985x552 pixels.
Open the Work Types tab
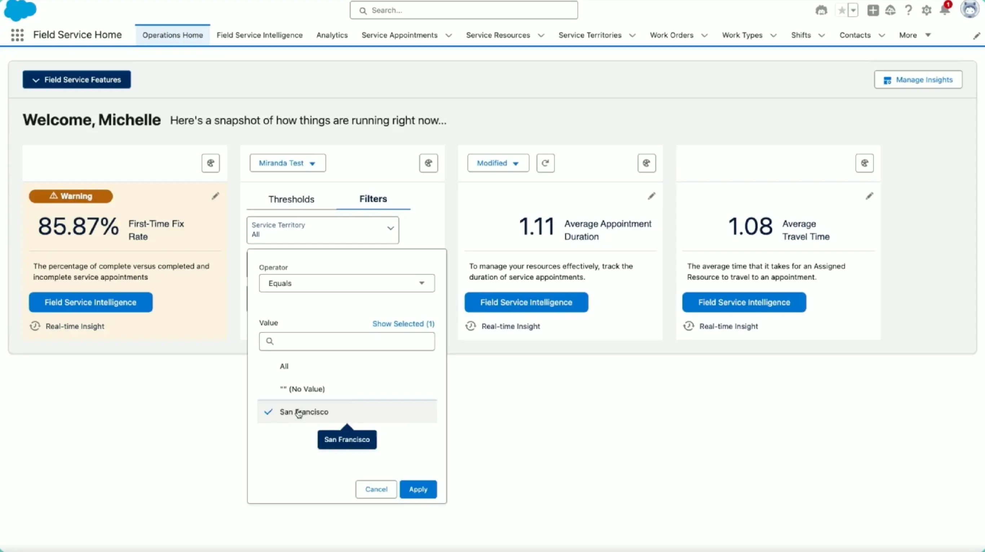coord(742,35)
